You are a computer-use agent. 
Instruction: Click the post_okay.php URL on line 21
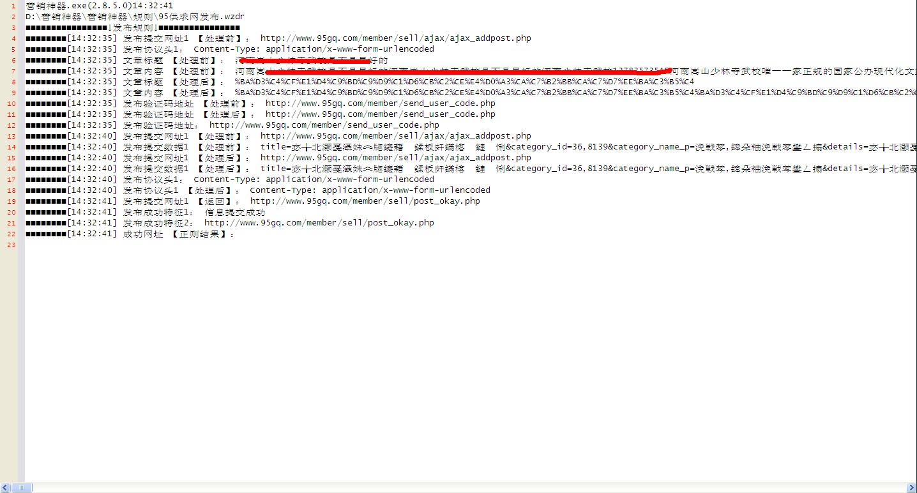319,223
